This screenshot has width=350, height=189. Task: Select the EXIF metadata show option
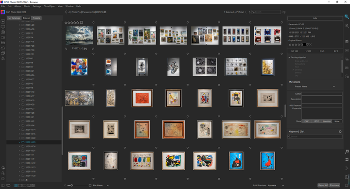point(306,121)
